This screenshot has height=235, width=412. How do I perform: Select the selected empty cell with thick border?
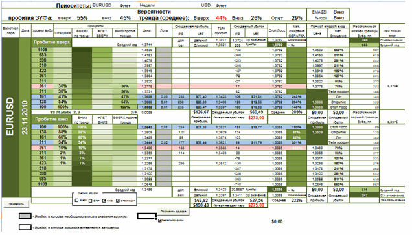click(146, 216)
